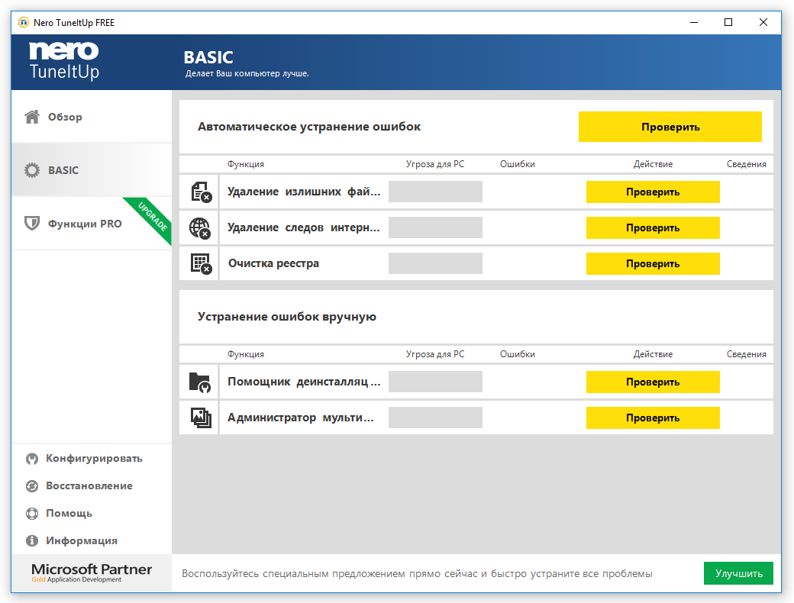Screen dimensions: 794x603
Task: Click the BASIC title in the header banner
Action: tap(208, 58)
